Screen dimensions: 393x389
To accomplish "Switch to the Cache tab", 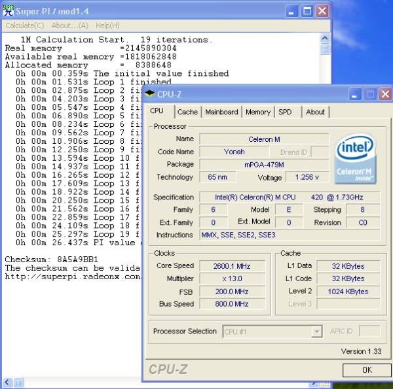I will [187, 112].
